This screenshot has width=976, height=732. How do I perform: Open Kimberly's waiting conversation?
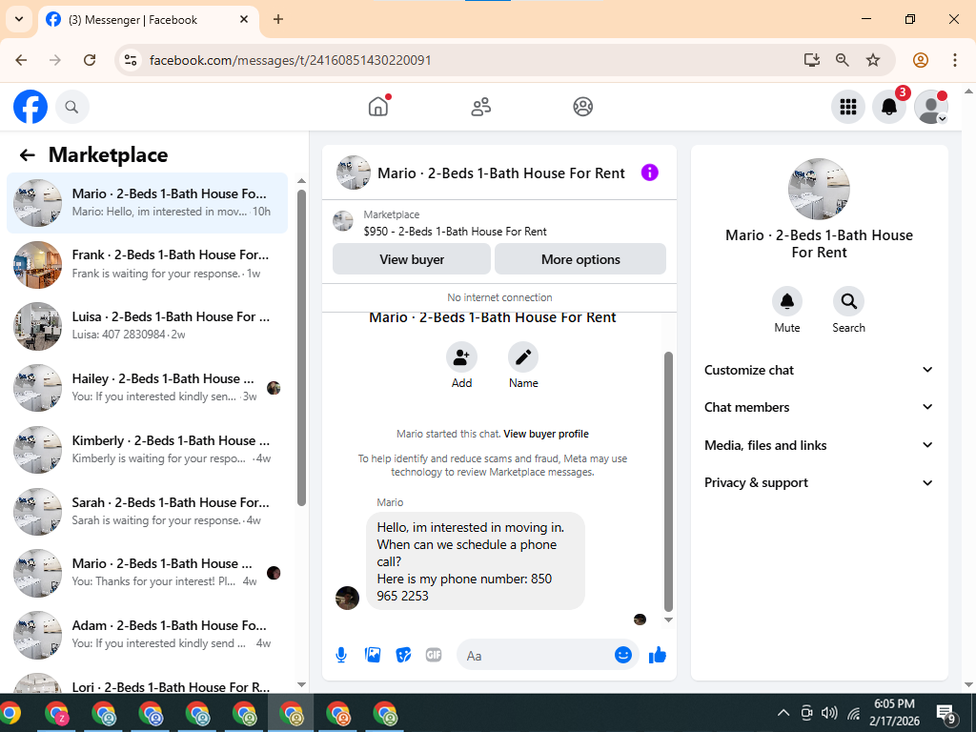coord(148,450)
